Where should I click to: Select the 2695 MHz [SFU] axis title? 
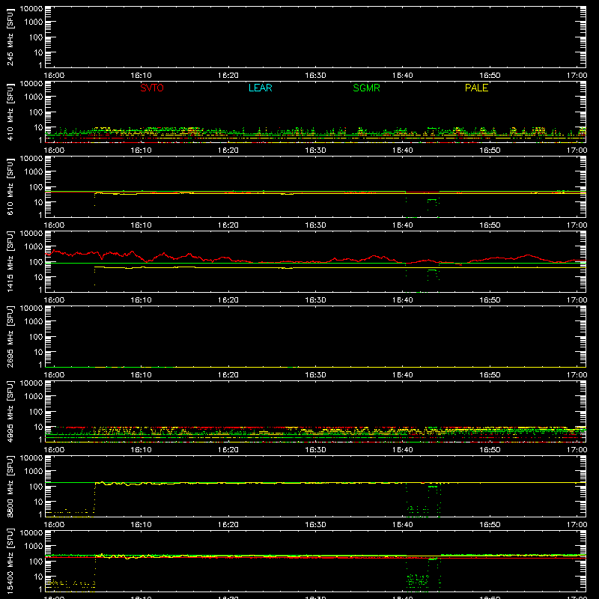click(x=10, y=336)
